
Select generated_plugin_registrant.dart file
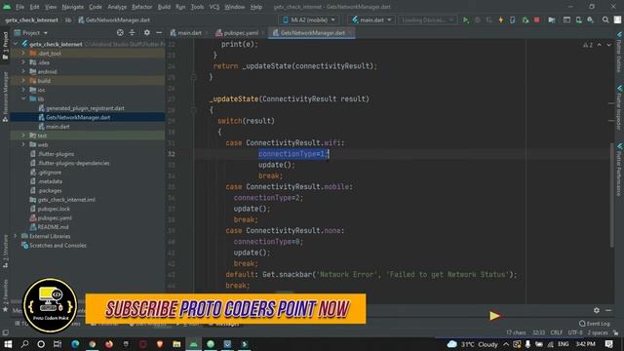point(85,108)
